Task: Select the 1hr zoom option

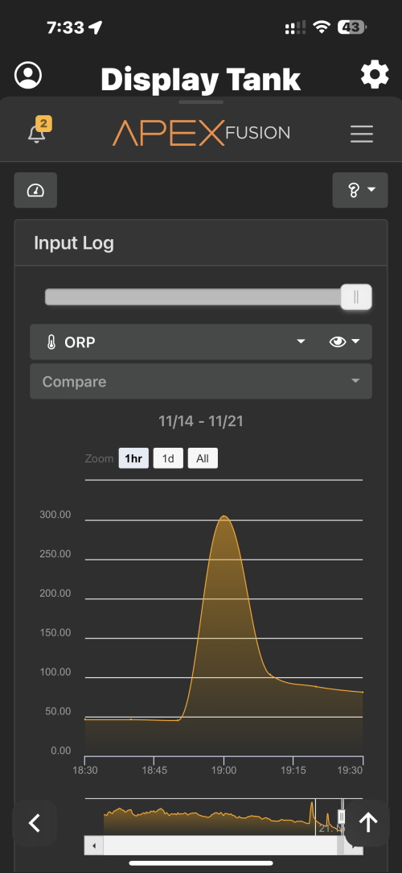Action: pyautogui.click(x=133, y=458)
